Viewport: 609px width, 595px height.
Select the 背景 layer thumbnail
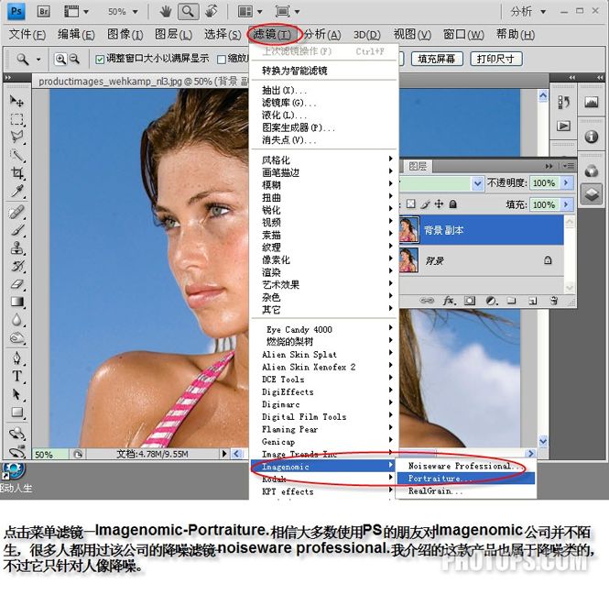409,260
